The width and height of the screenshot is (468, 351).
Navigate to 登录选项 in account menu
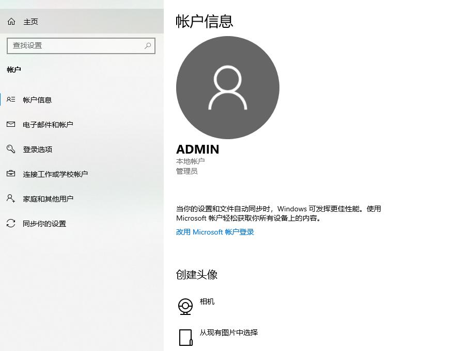(36, 149)
